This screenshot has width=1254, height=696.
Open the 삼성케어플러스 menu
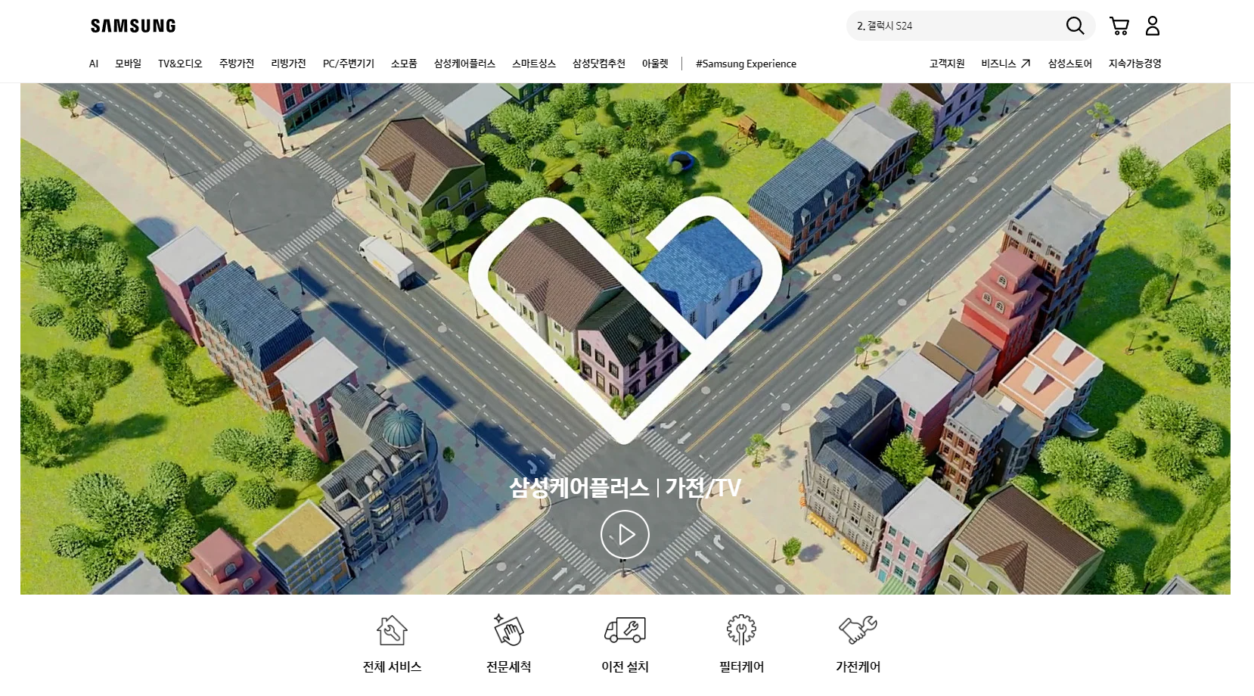tap(464, 64)
